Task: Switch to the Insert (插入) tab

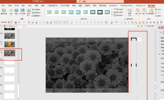Action: (x=24, y=5)
